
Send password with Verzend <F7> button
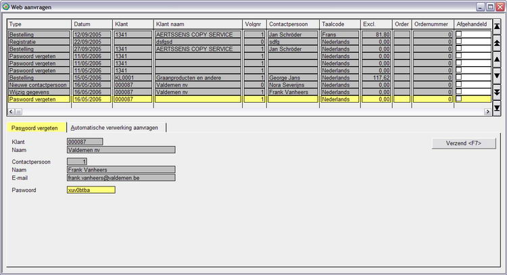coord(463,143)
